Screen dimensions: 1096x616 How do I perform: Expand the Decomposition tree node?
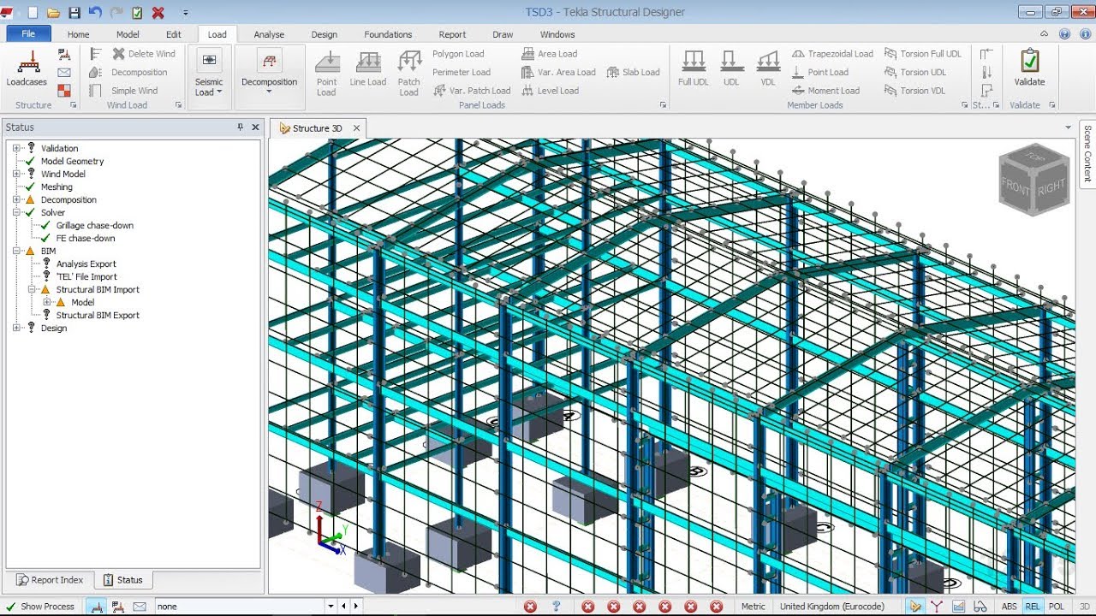click(x=16, y=199)
